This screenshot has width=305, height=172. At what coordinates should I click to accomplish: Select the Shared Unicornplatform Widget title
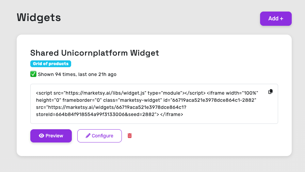[x=95, y=53]
